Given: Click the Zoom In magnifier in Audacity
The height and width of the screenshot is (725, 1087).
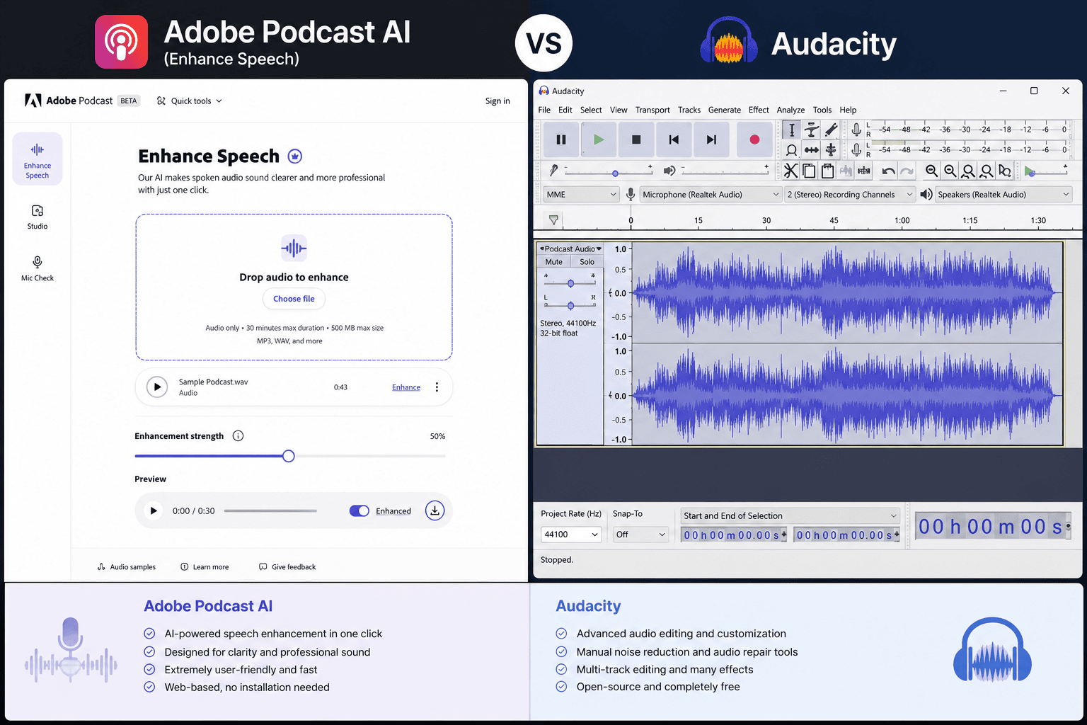Looking at the screenshot, I should (932, 171).
